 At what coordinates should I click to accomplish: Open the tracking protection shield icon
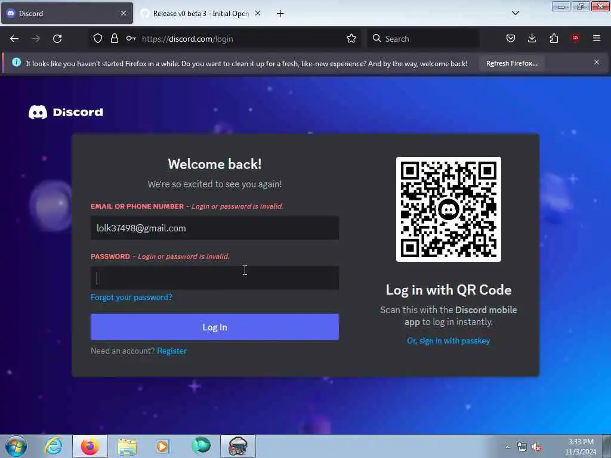pyautogui.click(x=98, y=39)
